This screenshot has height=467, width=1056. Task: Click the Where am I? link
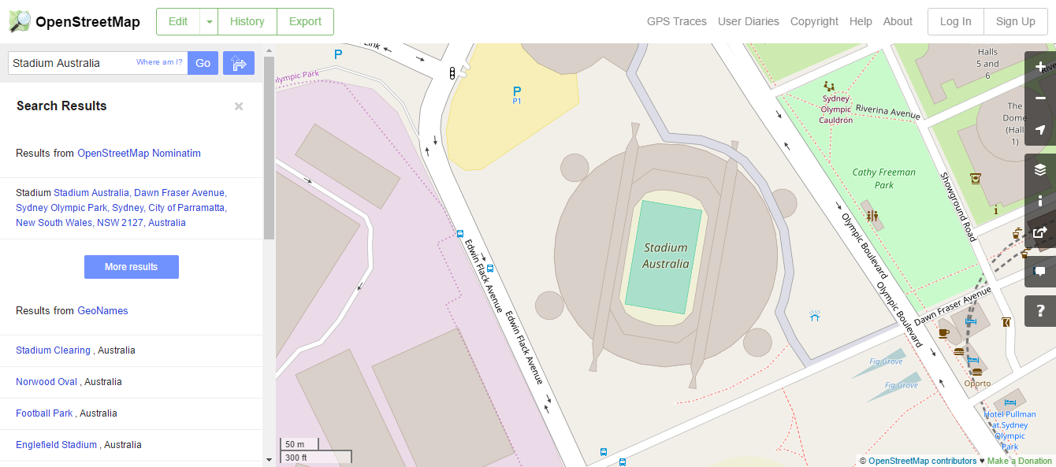[x=159, y=62]
